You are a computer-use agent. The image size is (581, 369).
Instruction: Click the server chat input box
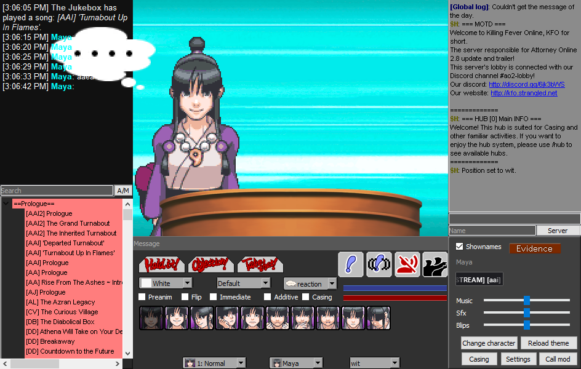click(515, 219)
